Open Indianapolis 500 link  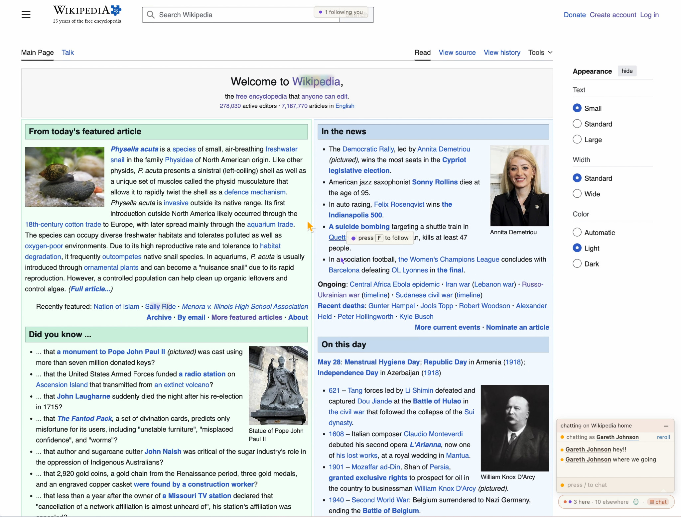pos(355,215)
